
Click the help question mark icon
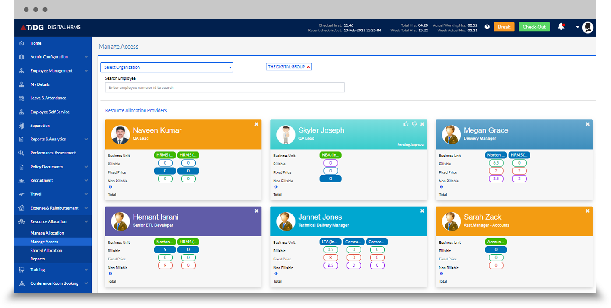coord(487,27)
